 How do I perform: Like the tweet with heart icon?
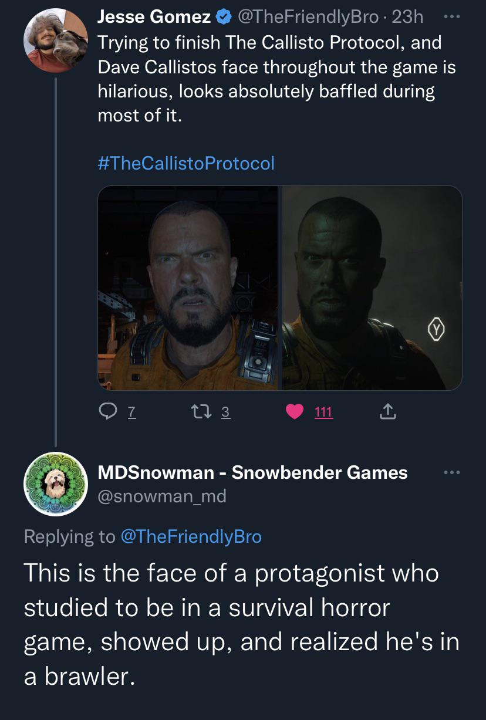coord(295,413)
